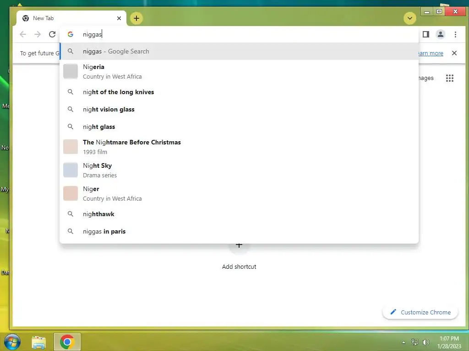
Task: Click the Google logo in address bar
Action: click(x=71, y=34)
